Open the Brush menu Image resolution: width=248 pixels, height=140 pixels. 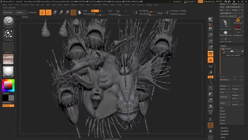pyautogui.click(x=11, y=5)
